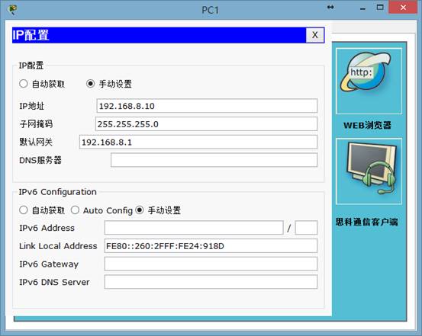Click the IP地址 field showing 192.168.8.10
Viewport: 422px width, 336px height.
[x=207, y=106]
